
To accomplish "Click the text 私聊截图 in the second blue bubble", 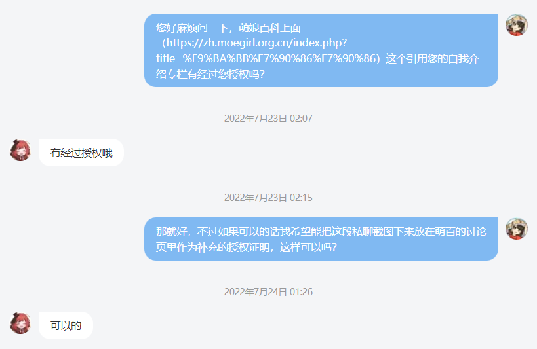I will 373,232.
